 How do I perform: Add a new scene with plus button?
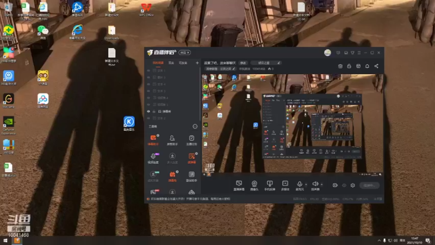197,63
